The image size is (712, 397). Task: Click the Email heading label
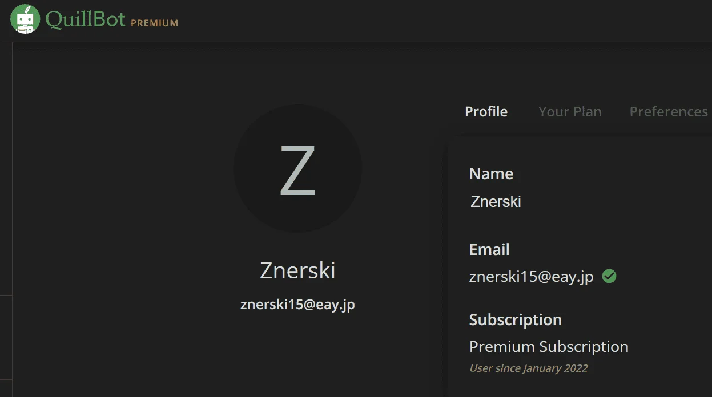[489, 249]
